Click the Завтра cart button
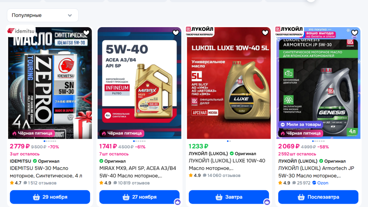This screenshot has width=368, height=207. 229,197
